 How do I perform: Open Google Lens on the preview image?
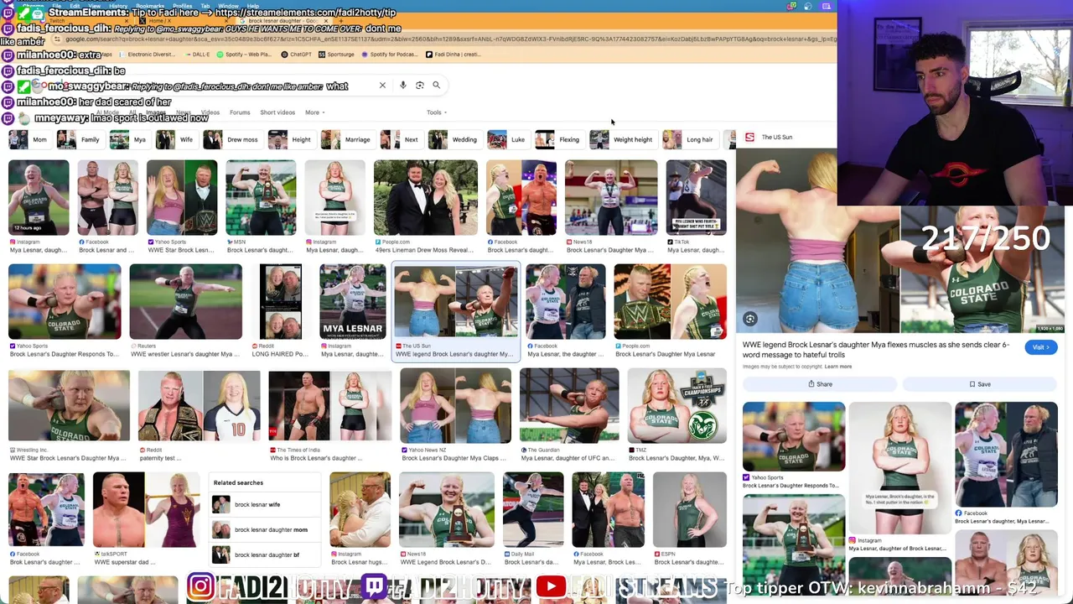pos(750,319)
